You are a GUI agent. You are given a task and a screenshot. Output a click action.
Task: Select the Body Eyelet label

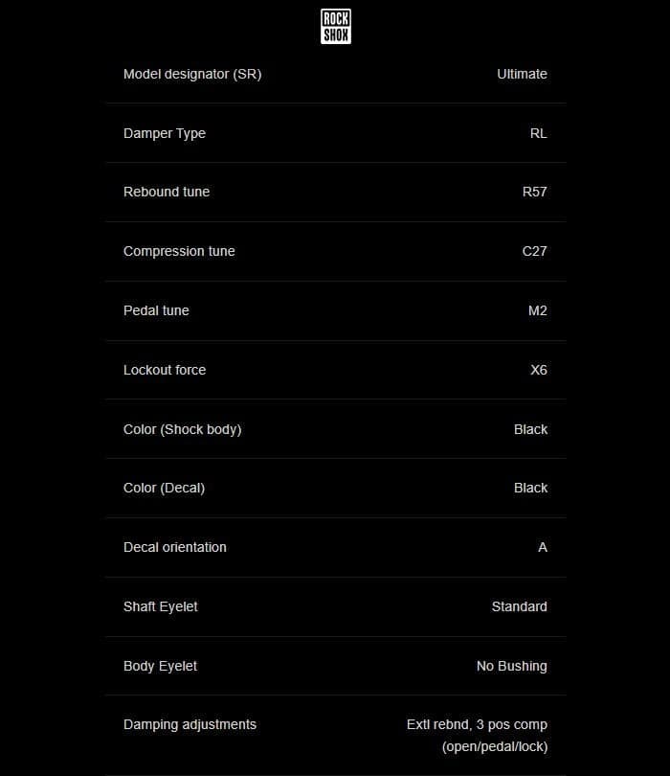click(160, 666)
